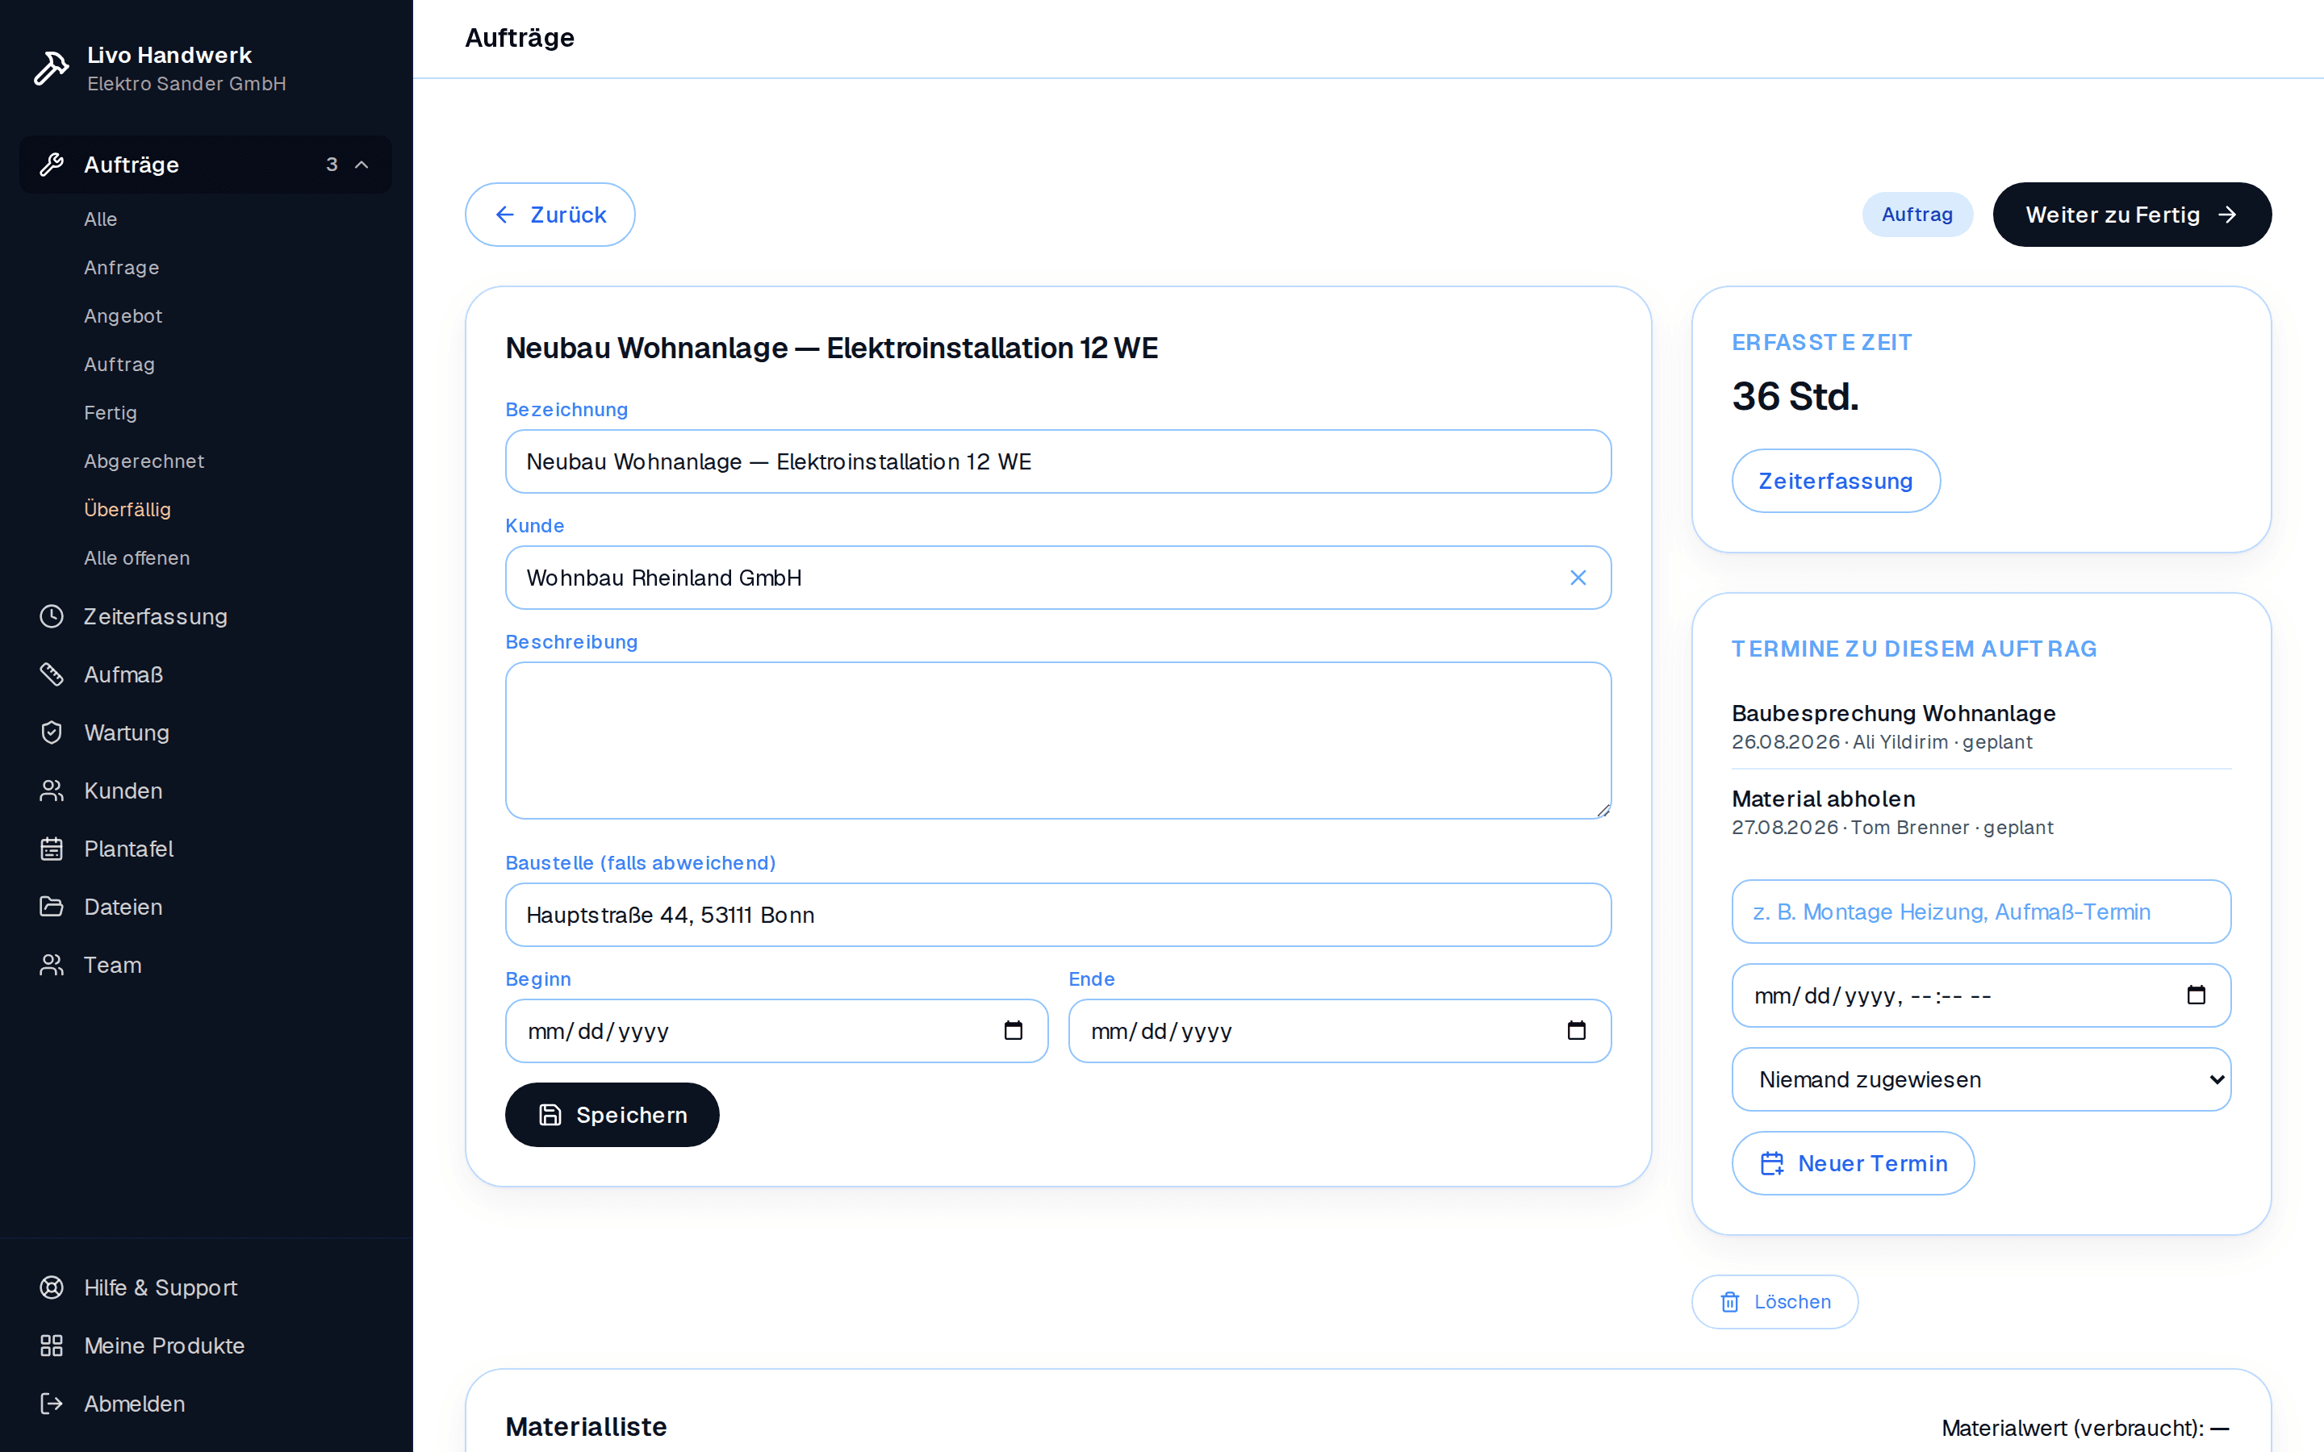Open the Beginn date picker calendar icon

click(x=1014, y=1030)
